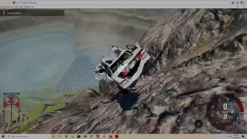Show hidden system tray icons chevron
247x139 pixels.
pos(227,136)
